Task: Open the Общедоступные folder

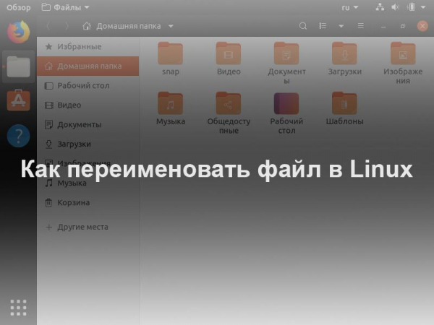Action: point(229,113)
